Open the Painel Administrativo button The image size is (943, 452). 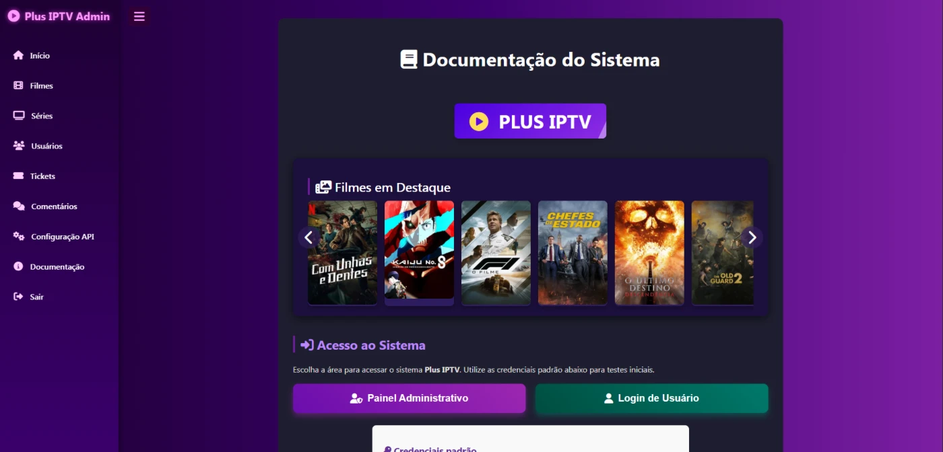(409, 398)
